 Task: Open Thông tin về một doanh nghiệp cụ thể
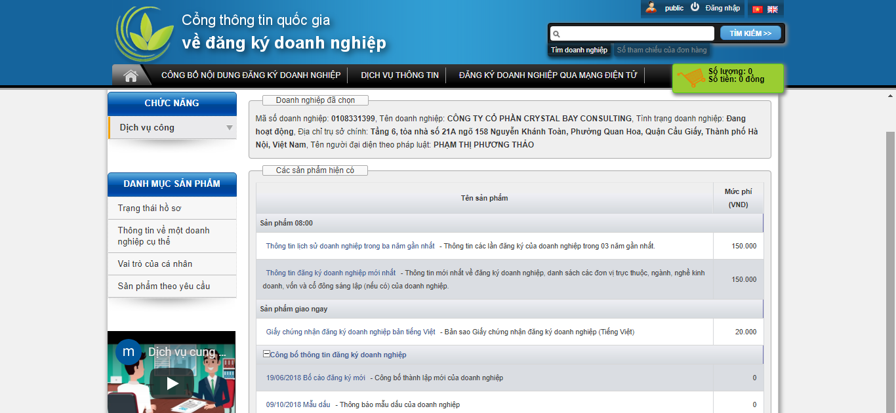(x=172, y=236)
